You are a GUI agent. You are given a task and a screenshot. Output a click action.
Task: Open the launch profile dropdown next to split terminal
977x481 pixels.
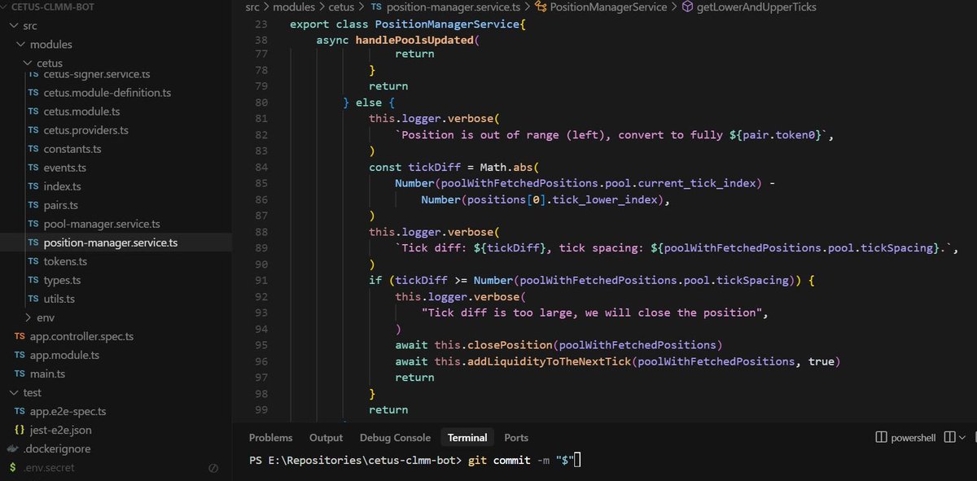(964, 437)
